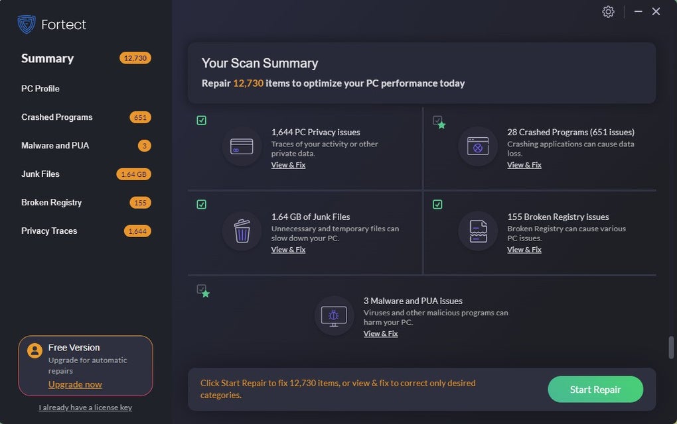This screenshot has width=677, height=424.
Task: Click 'I already have a license key'
Action: [x=85, y=407]
